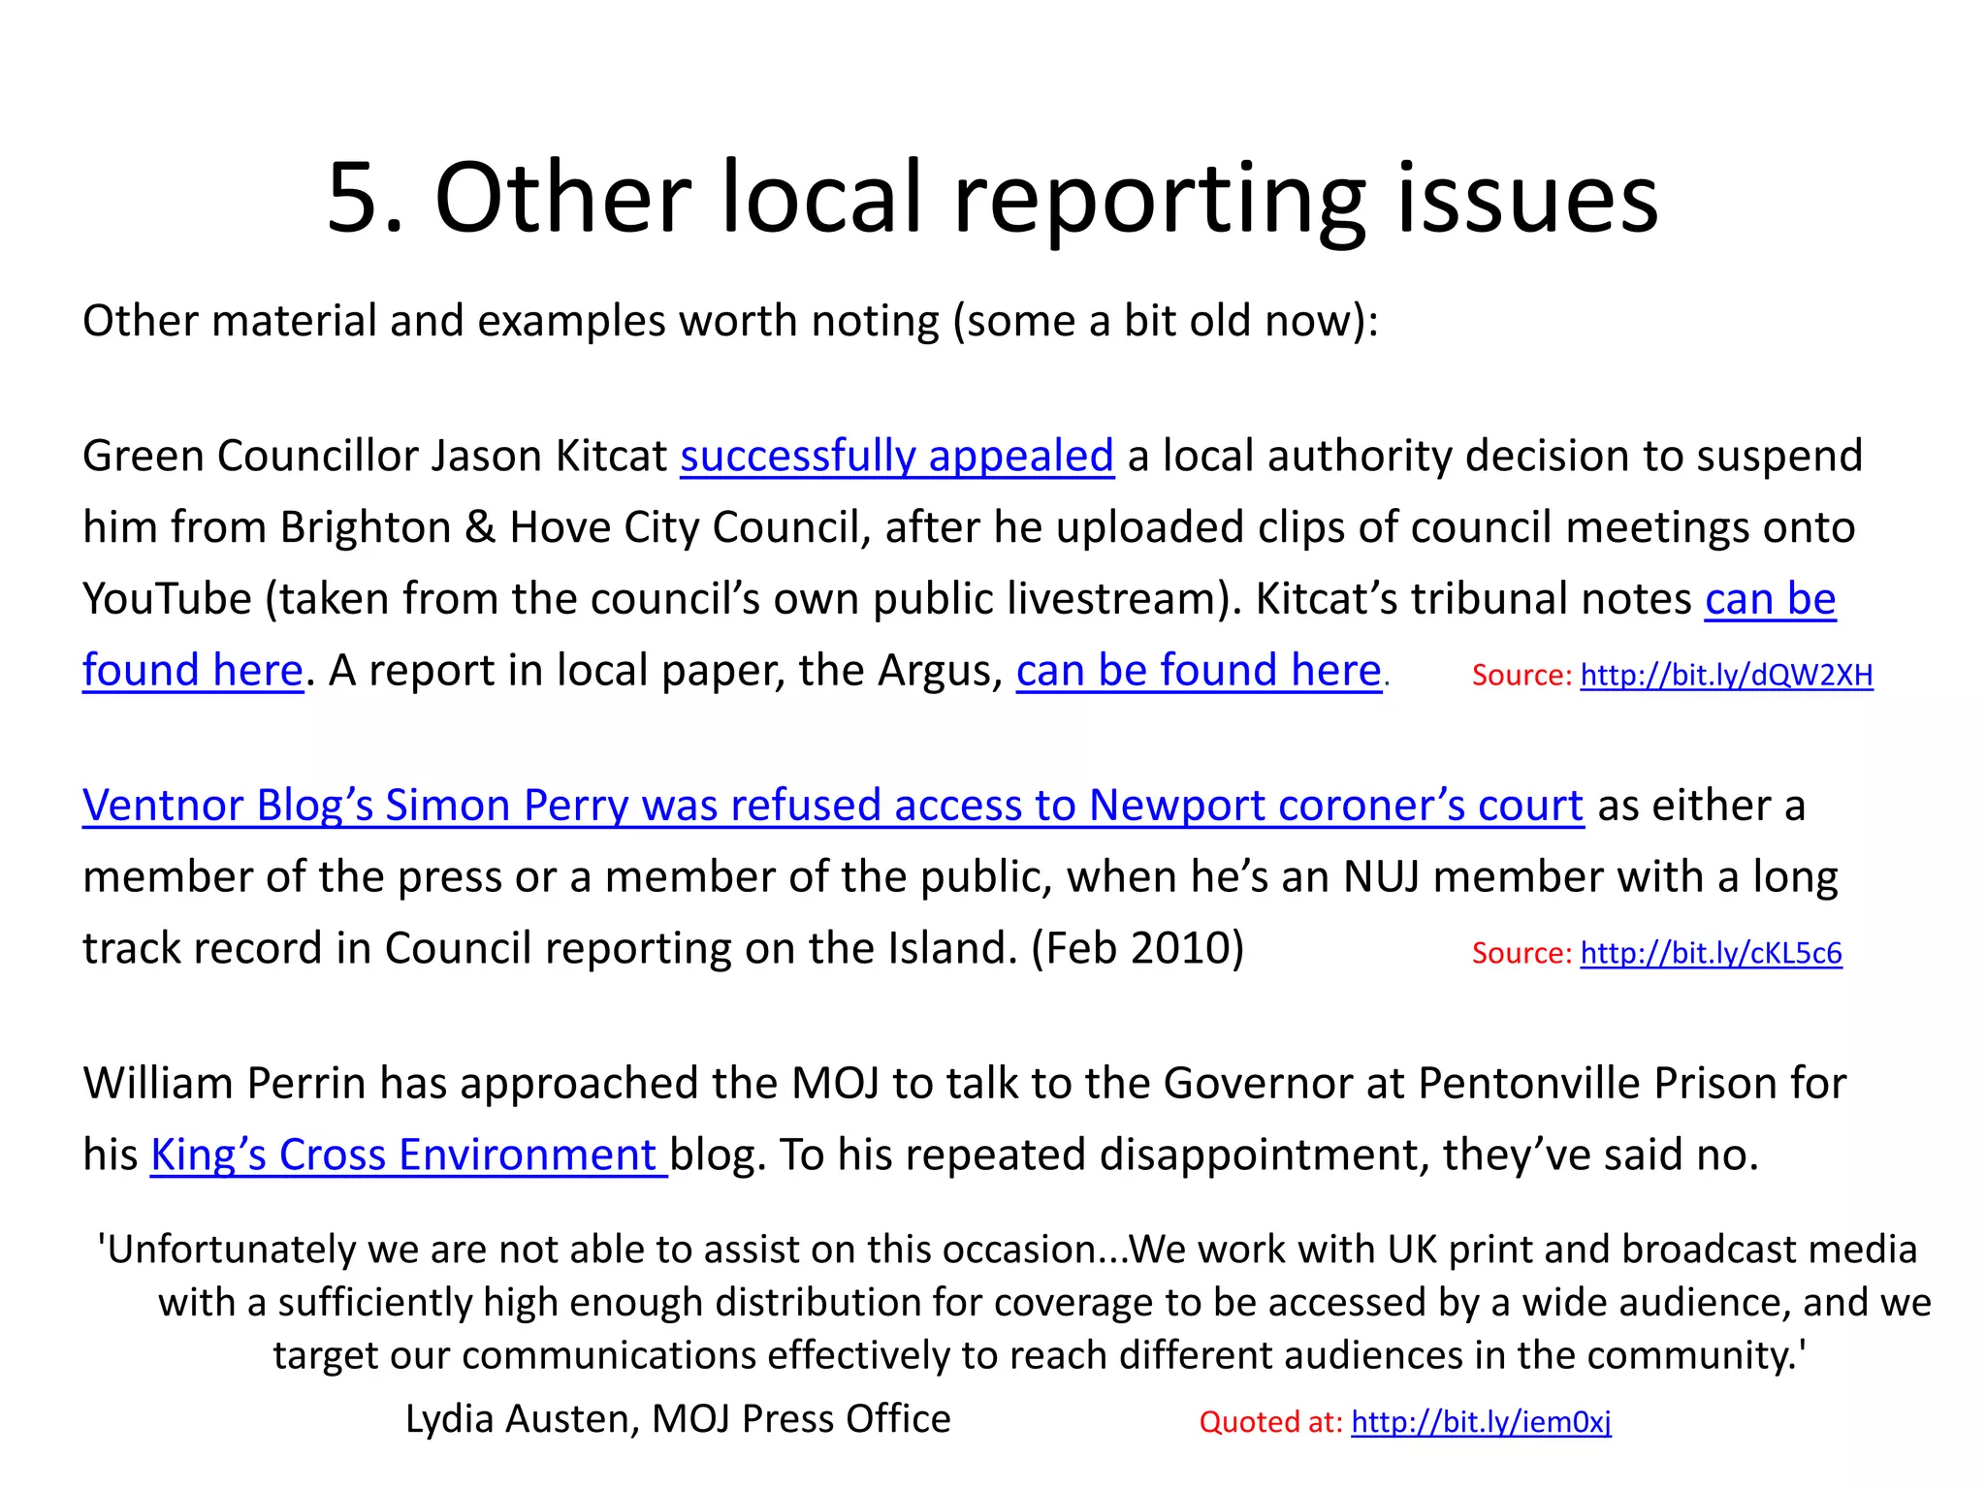Click the red 'Source:' label beside bit.ly/dQW2XH

tap(1521, 675)
